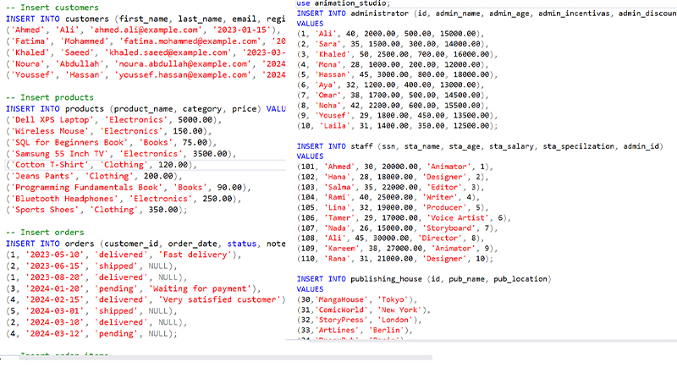Click the 'Cotton T-Shirt' row
677x389 pixels.
102,165
